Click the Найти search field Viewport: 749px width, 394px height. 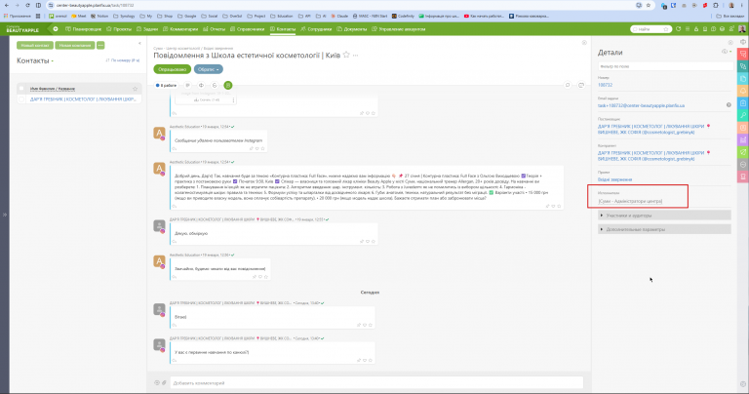tap(650, 29)
